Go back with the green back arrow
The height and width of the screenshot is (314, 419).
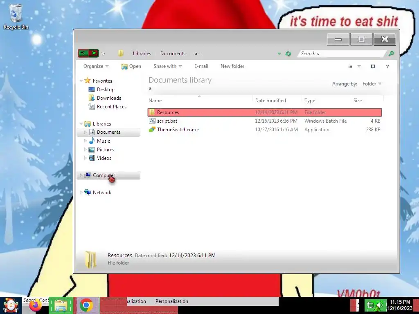(x=83, y=53)
